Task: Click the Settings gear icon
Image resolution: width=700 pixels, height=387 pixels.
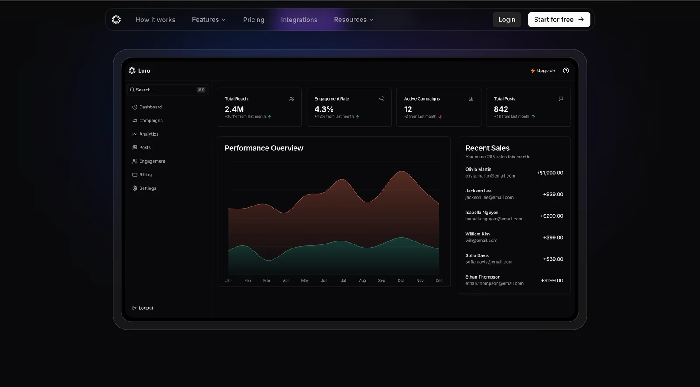Action: tap(135, 188)
